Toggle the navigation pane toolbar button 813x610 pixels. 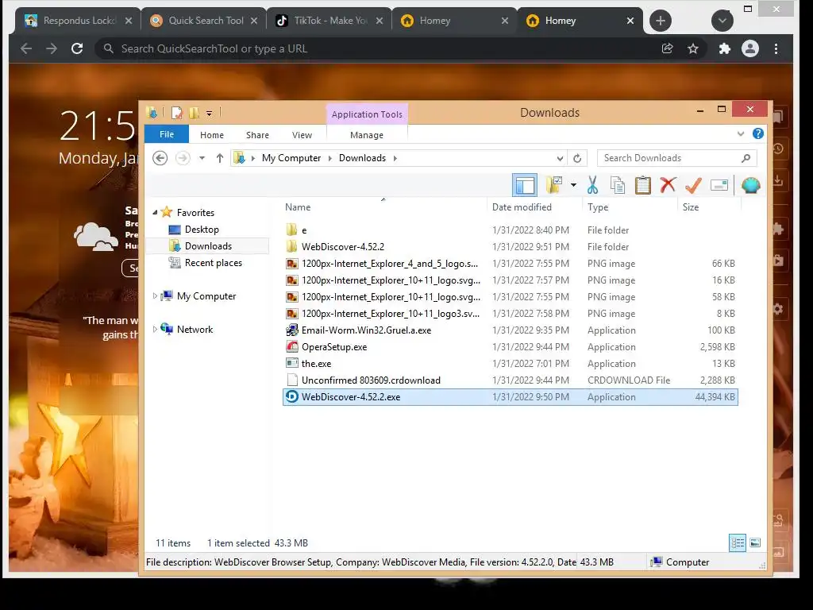pyautogui.click(x=524, y=185)
